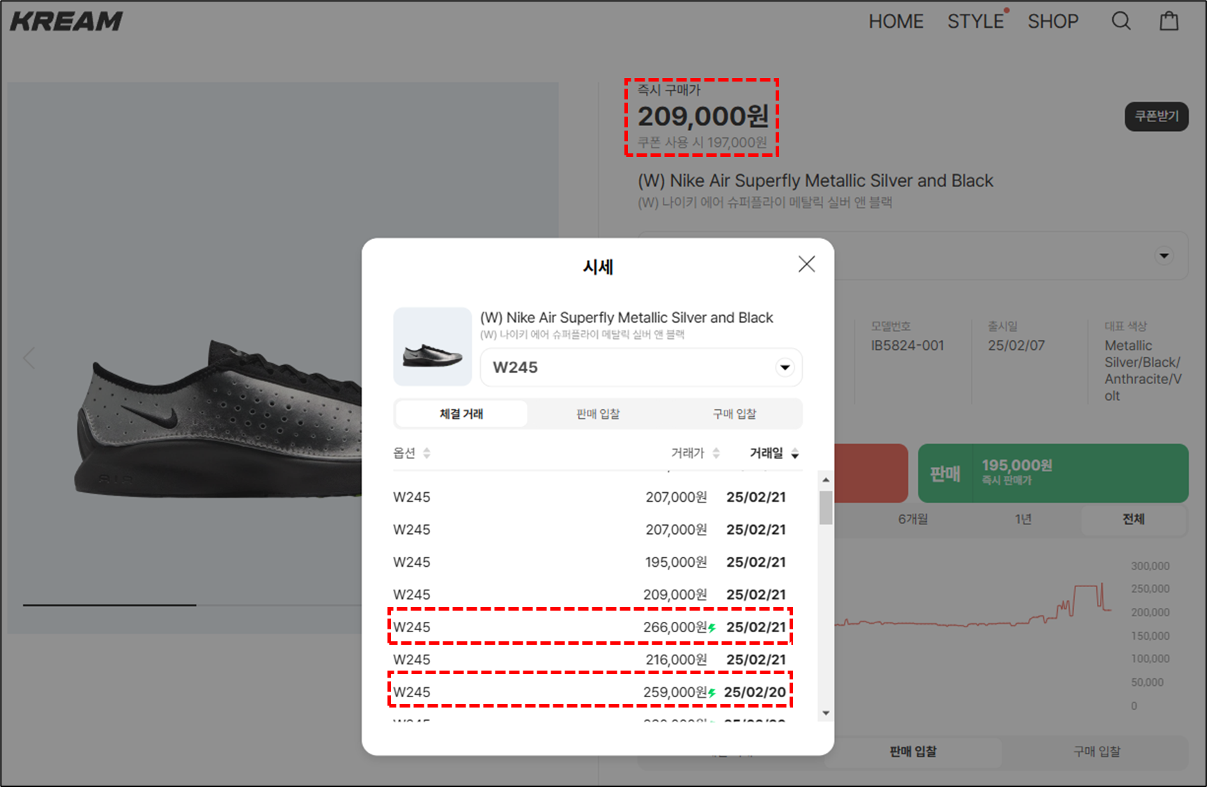
Task: Select the 1년 chart period
Action: (x=1023, y=519)
